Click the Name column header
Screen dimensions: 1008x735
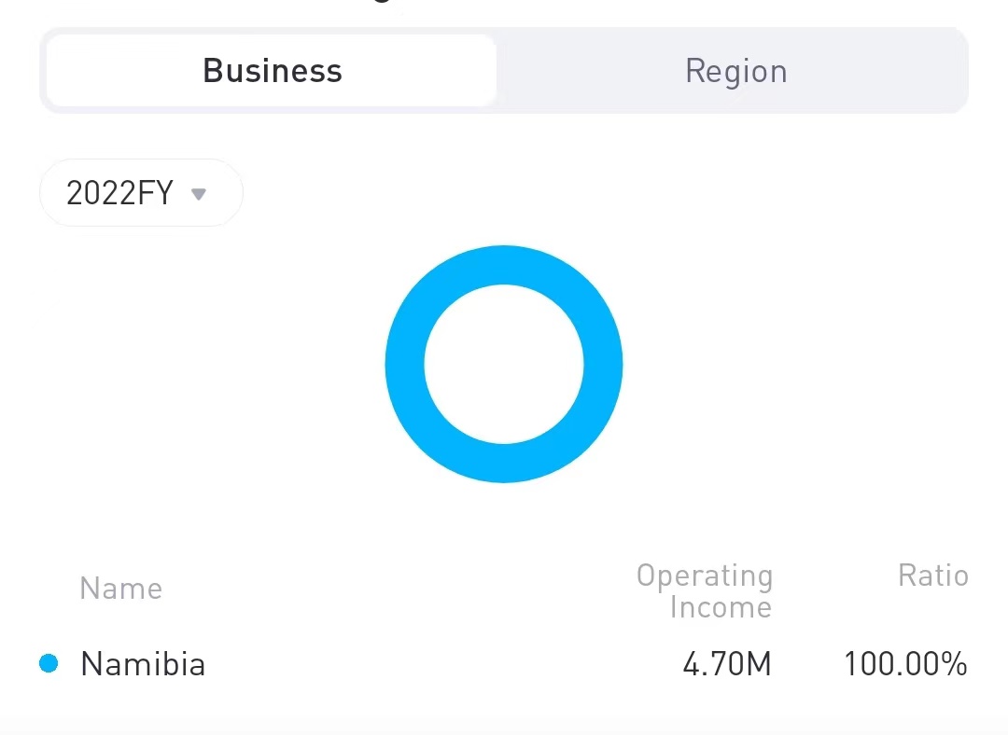(x=120, y=589)
